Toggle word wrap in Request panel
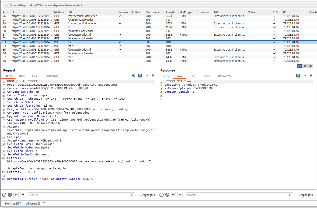Viewport: 317px width, 208px height. click(x=140, y=75)
